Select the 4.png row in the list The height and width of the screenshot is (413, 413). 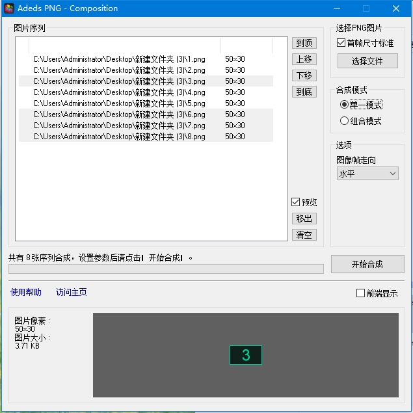click(146, 92)
